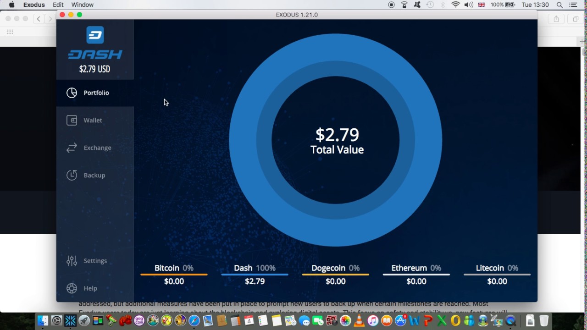The image size is (587, 330).
Task: Open the Wi-Fi status menu
Action: coord(455,5)
